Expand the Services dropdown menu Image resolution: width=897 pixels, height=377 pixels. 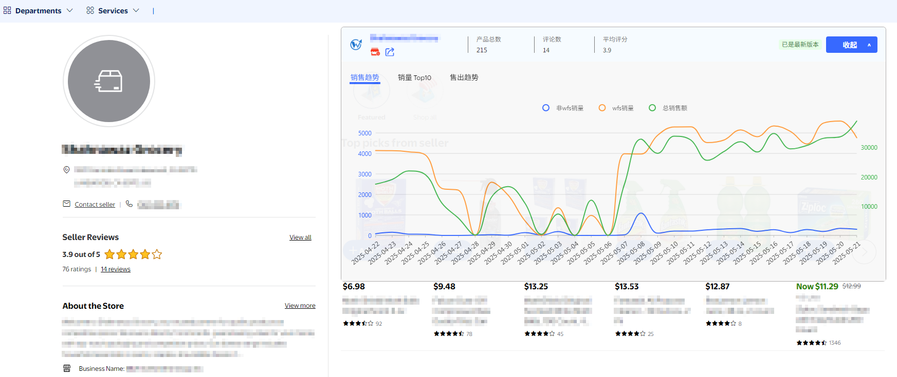(113, 11)
